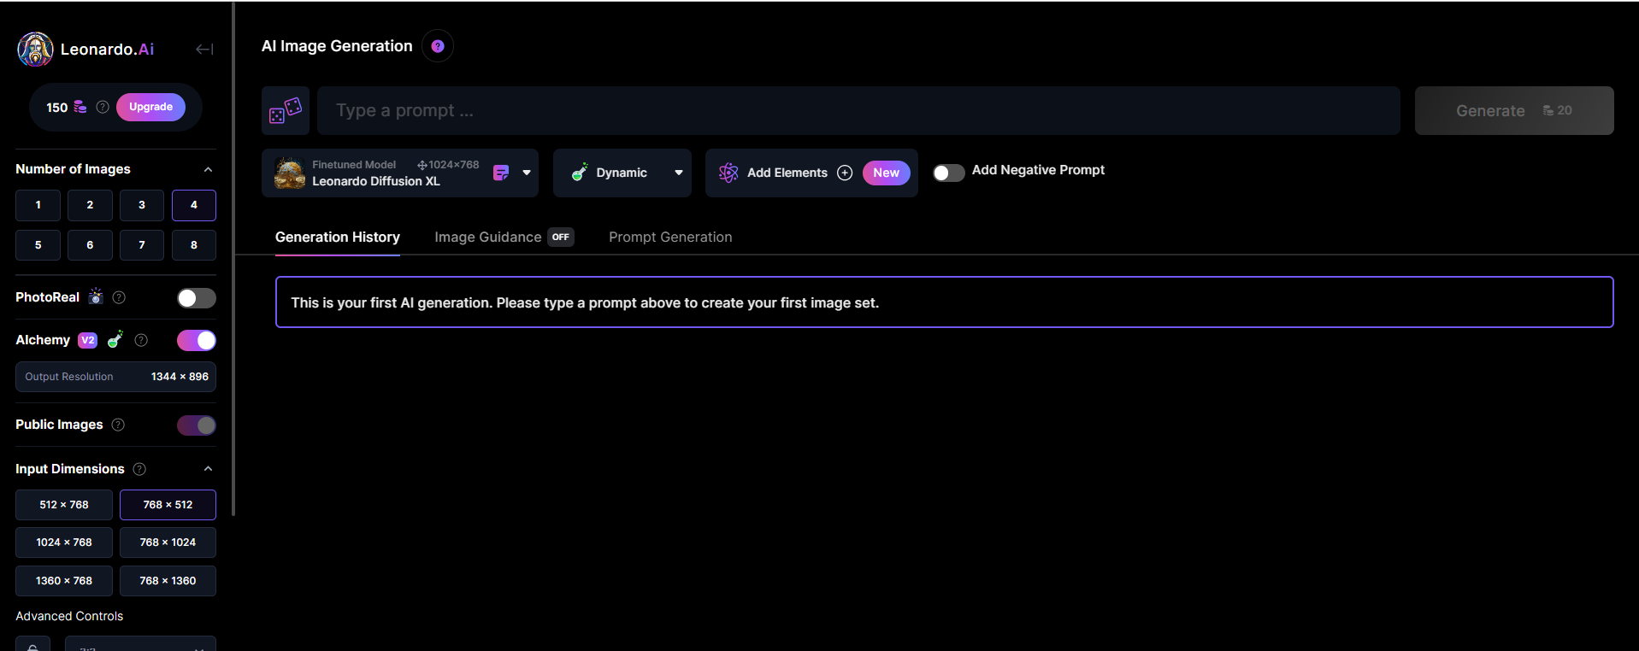Open the Alchemy help icon

pos(141,340)
